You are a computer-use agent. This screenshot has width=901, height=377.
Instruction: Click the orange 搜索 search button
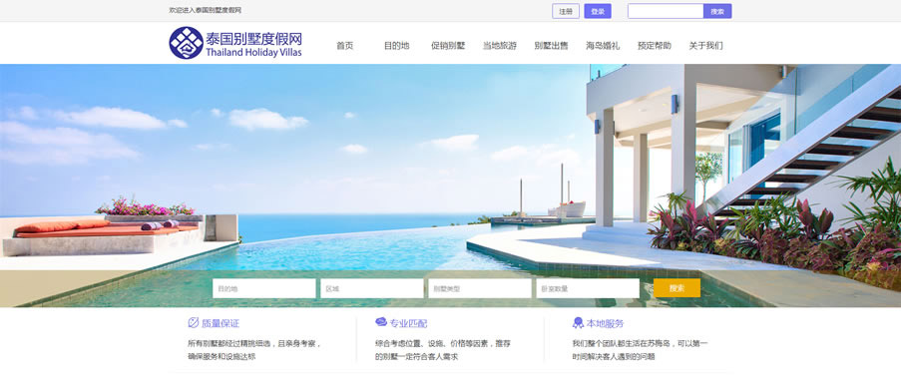(x=676, y=288)
